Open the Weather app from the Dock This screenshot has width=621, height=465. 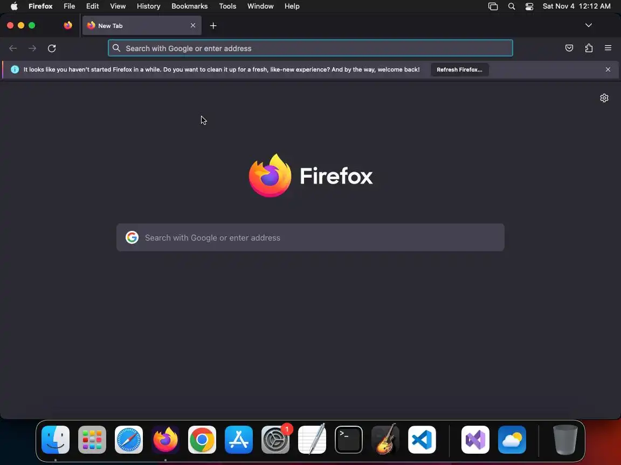point(512,440)
